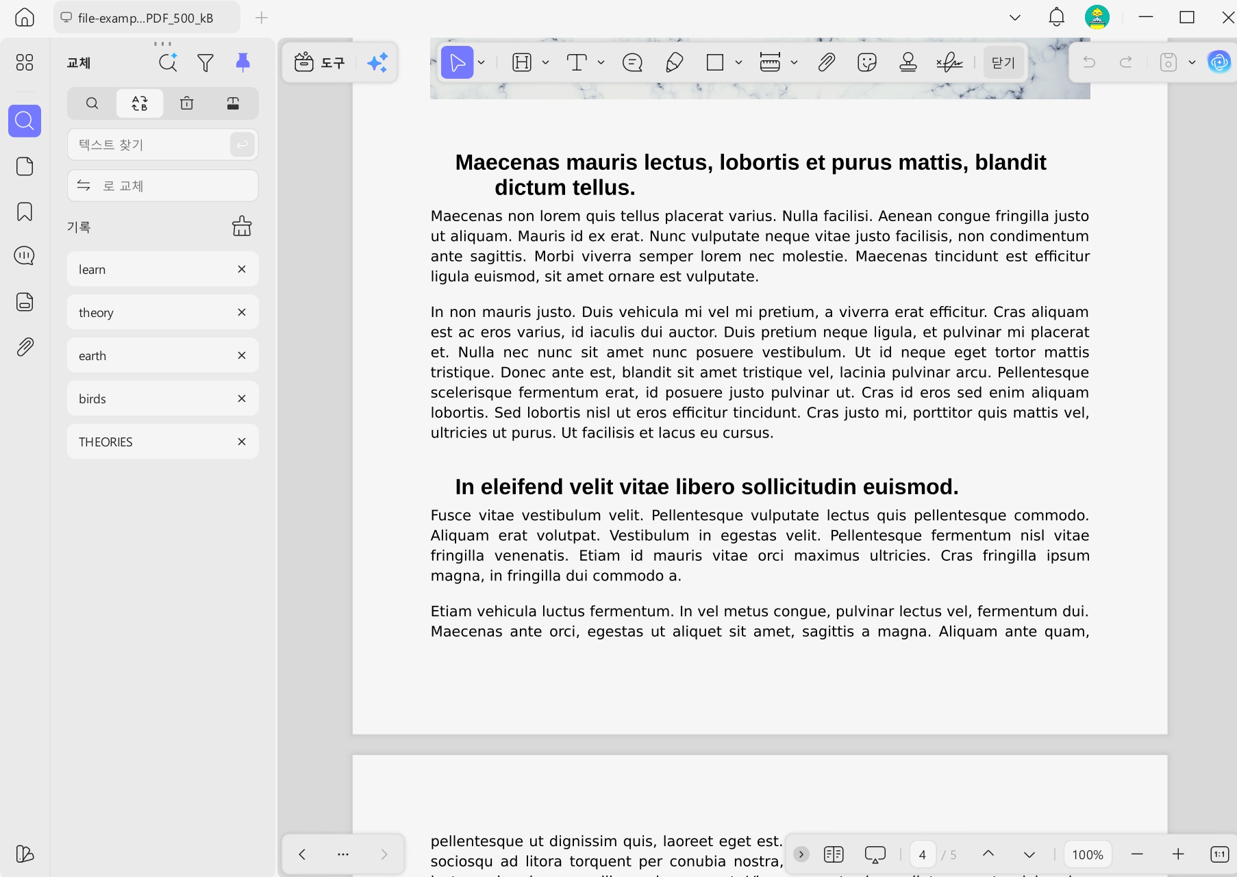Select the Pencil drawing tool
This screenshot has height=877, width=1237.
pyautogui.click(x=674, y=63)
